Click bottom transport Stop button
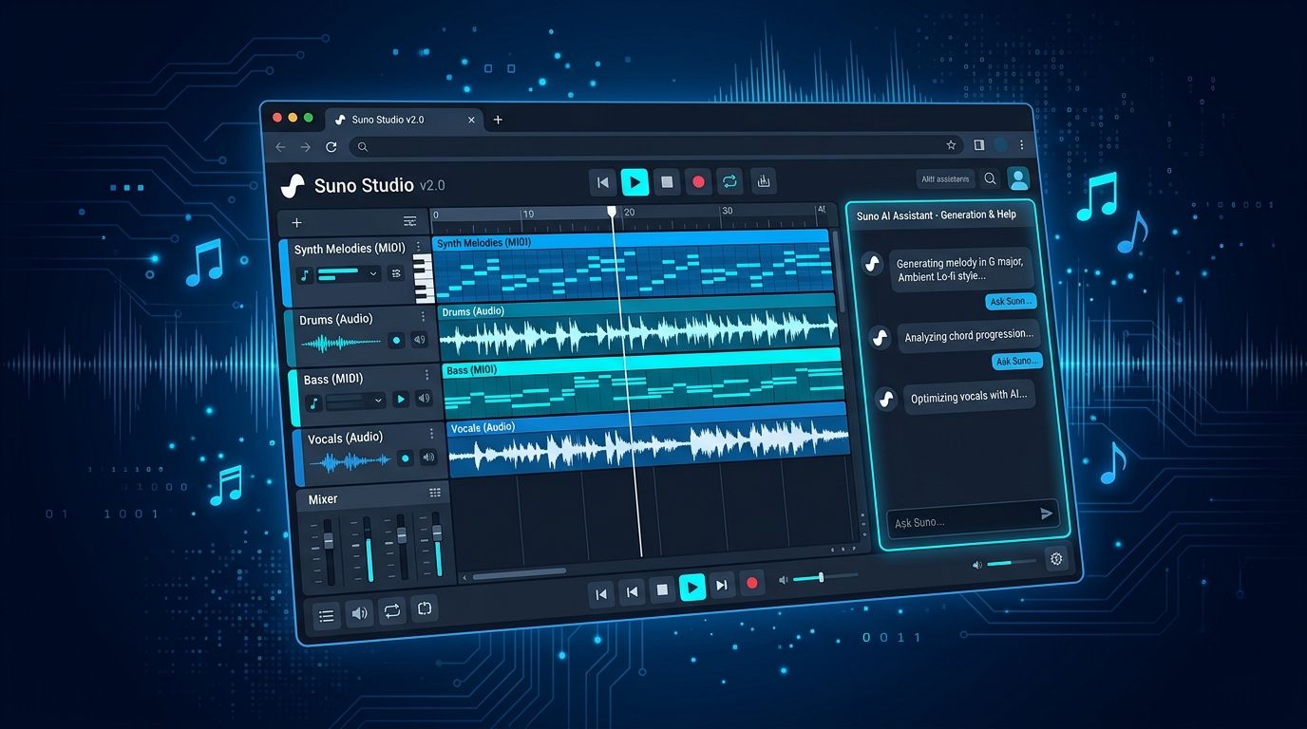The width and height of the screenshot is (1307, 729). pos(662,589)
